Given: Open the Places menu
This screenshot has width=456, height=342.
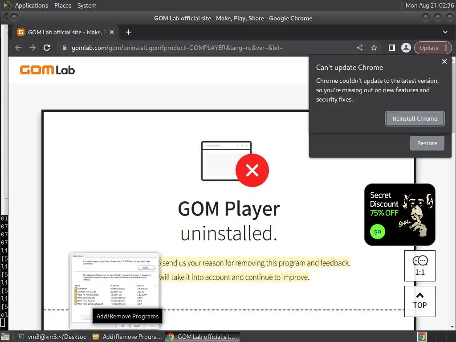Looking at the screenshot, I should tap(62, 5).
